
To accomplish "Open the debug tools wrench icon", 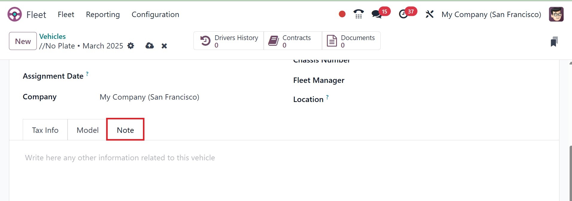I will point(429,14).
